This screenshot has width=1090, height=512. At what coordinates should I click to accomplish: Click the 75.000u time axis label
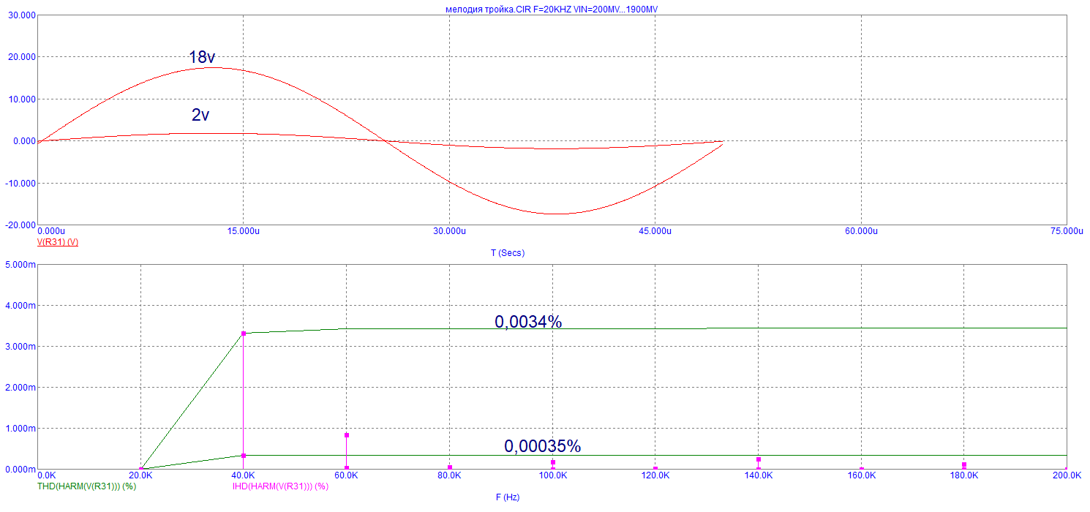[x=1067, y=231]
